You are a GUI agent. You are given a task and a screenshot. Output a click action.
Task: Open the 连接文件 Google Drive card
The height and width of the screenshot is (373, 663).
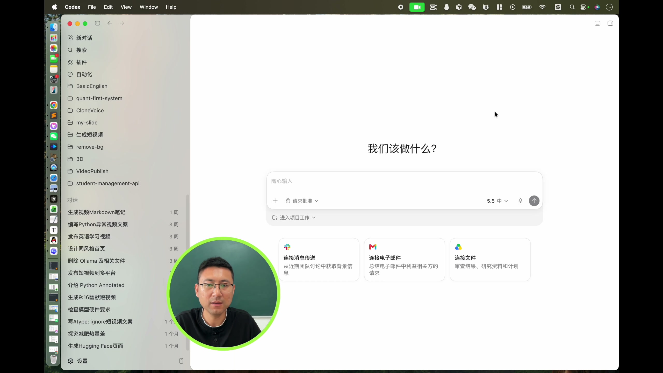pos(490,260)
